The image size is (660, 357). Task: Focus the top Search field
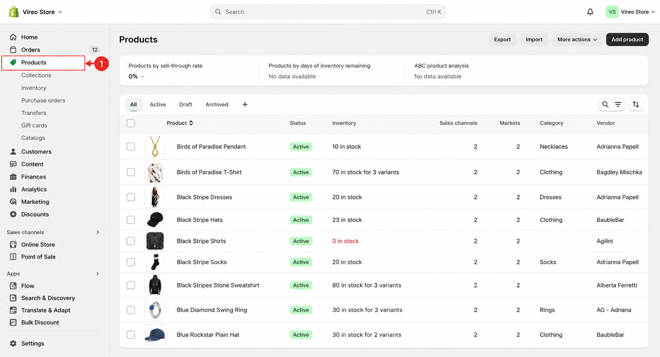tap(328, 12)
